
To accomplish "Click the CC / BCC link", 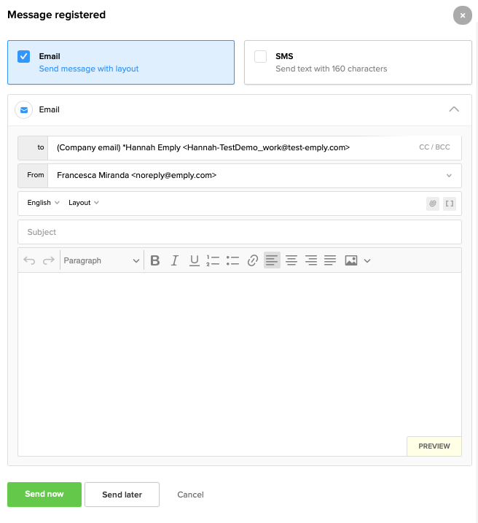I will (434, 147).
